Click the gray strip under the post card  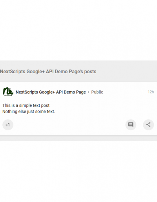[78, 138]
